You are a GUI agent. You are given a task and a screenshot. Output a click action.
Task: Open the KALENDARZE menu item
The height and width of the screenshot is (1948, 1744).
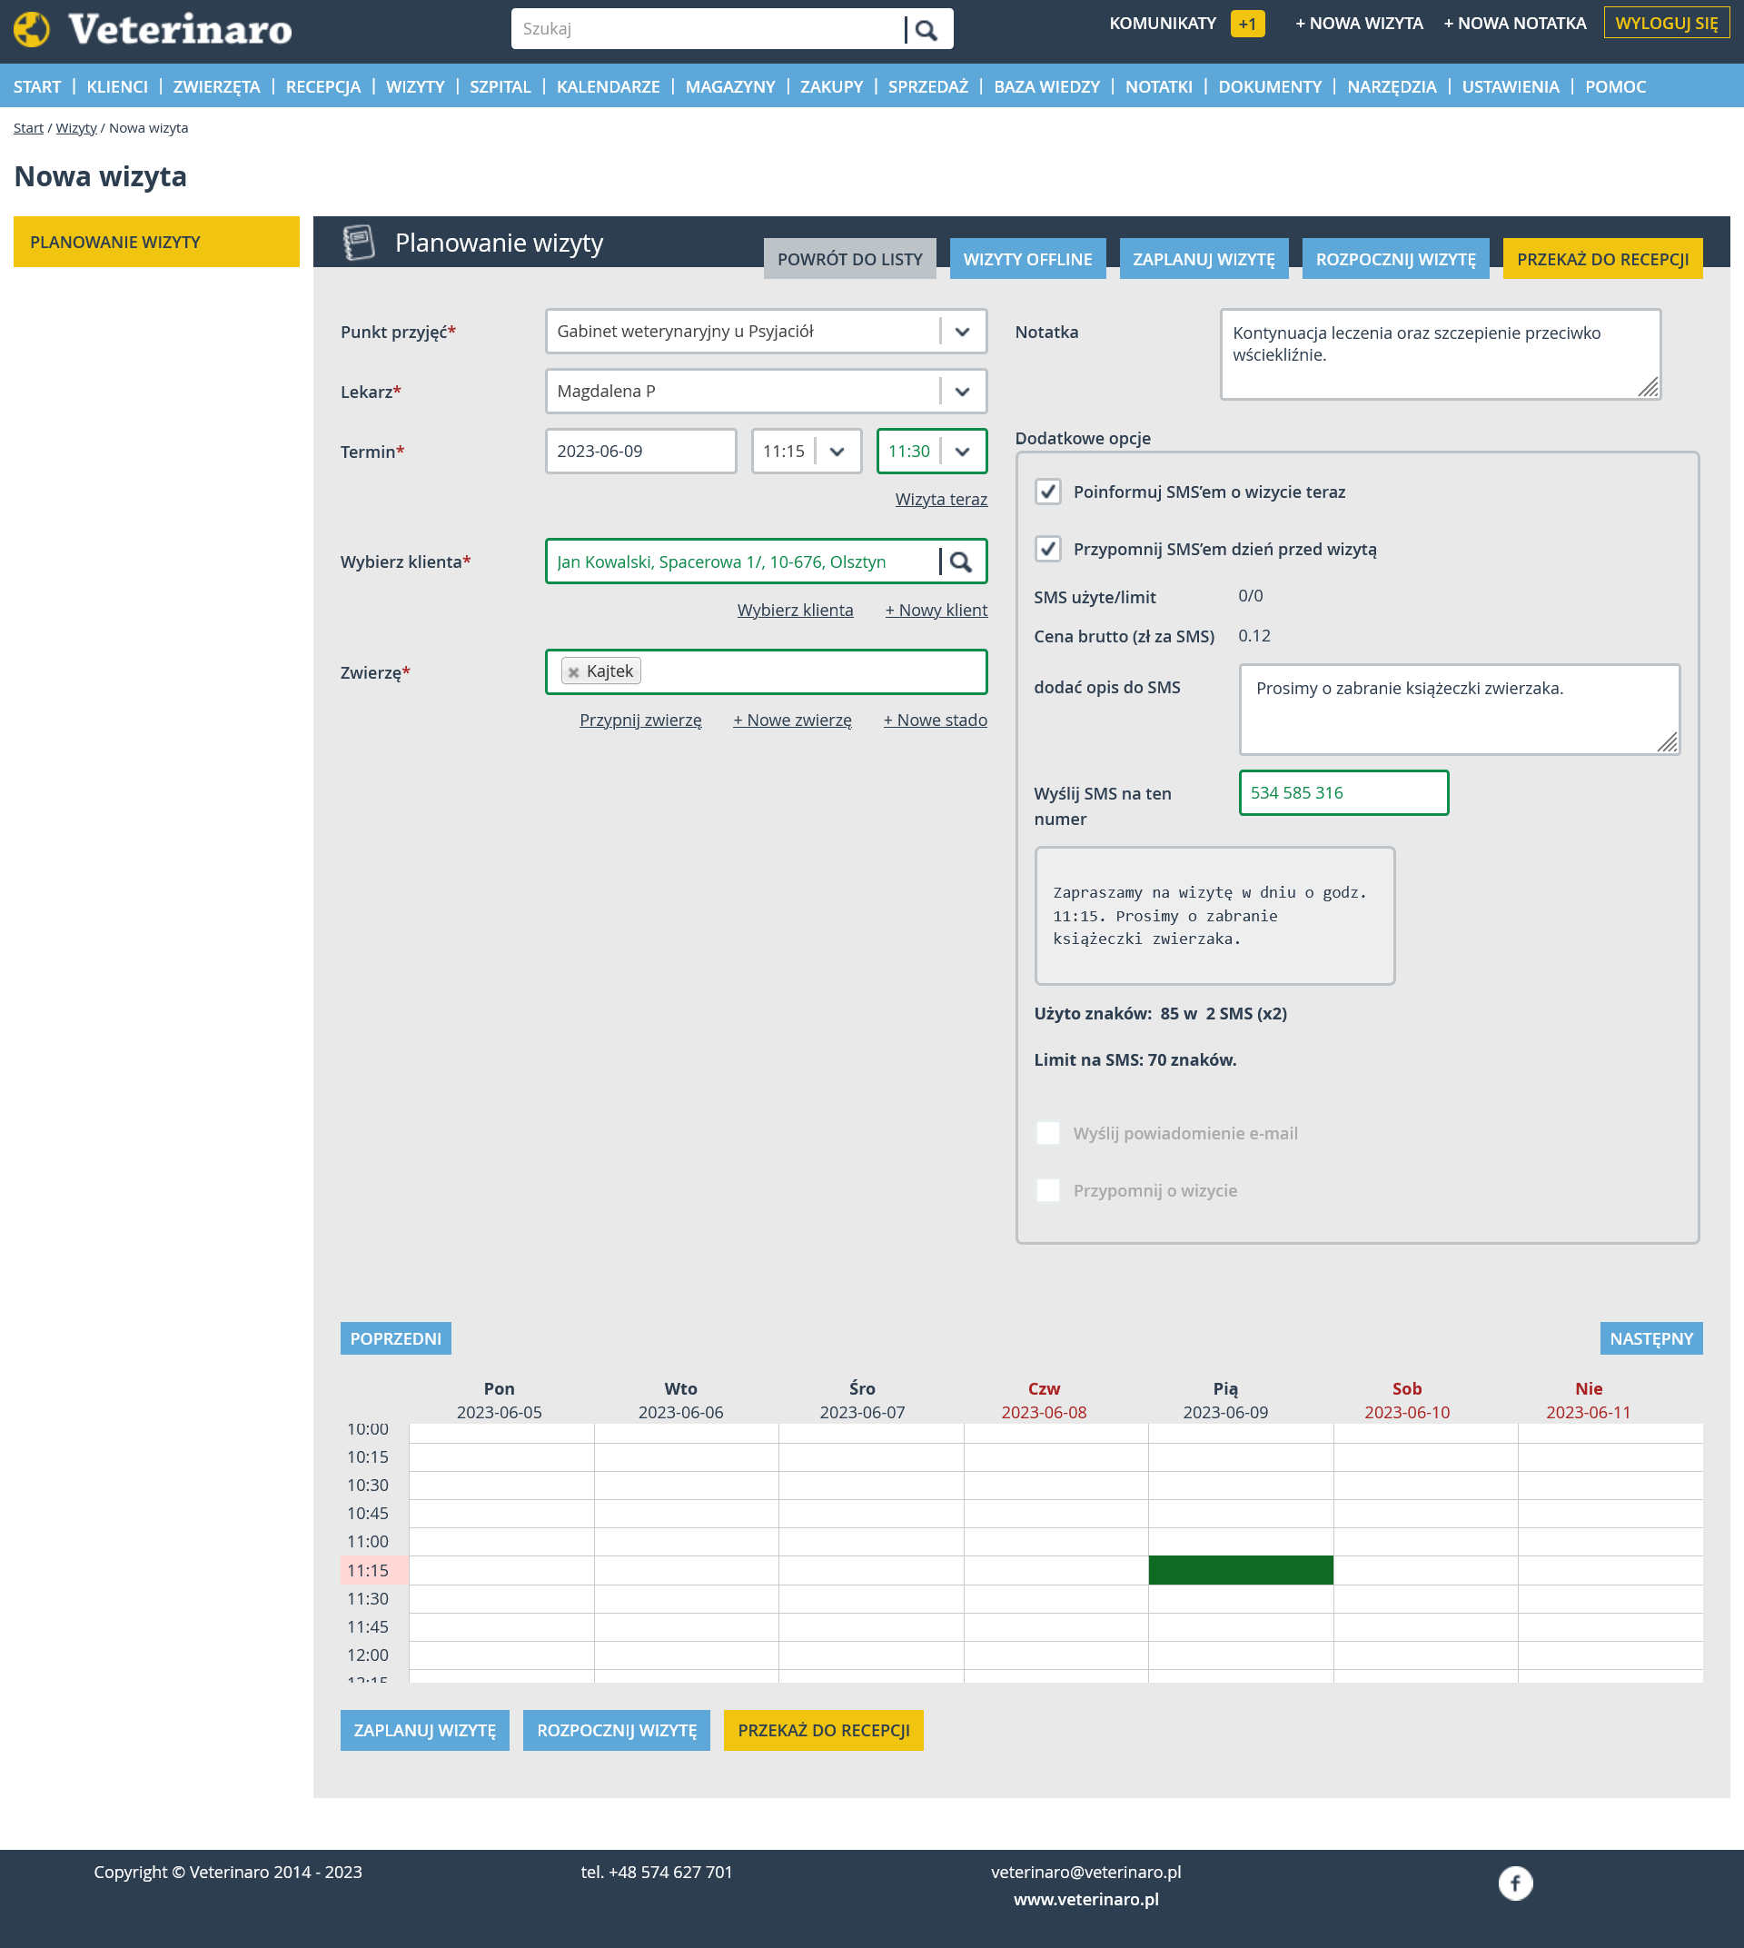[608, 86]
